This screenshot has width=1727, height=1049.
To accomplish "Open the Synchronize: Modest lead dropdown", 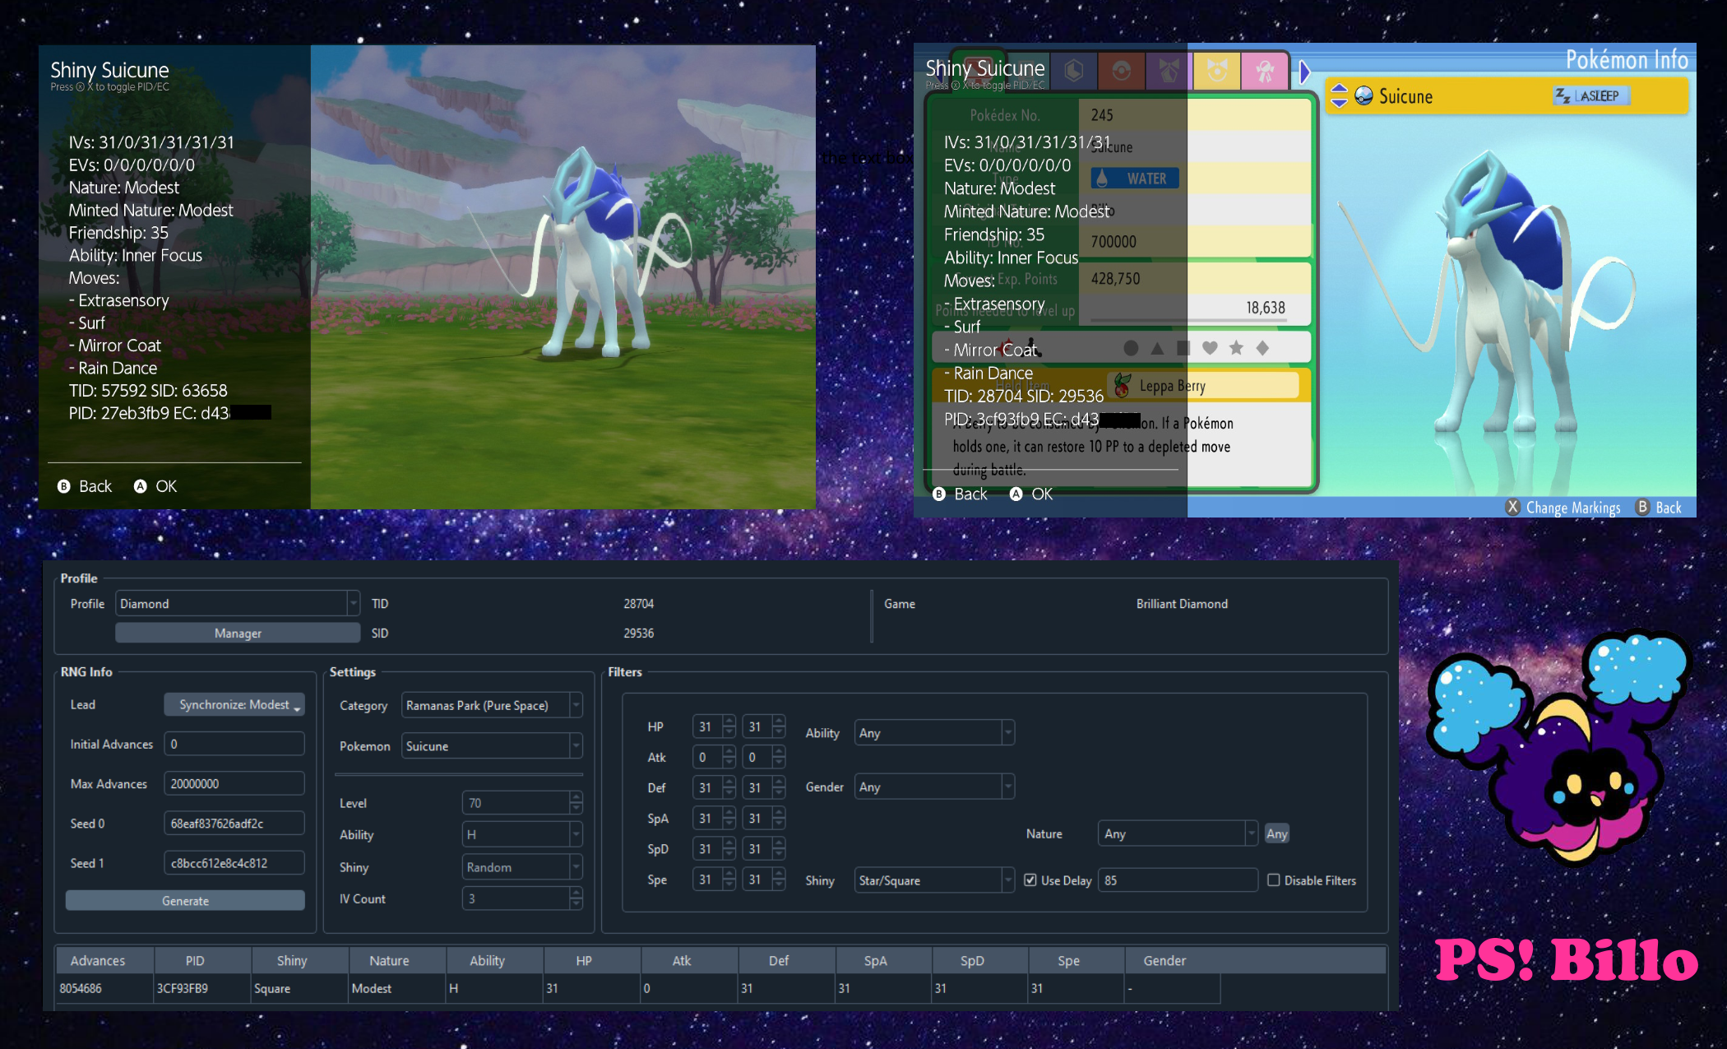I will coord(234,705).
